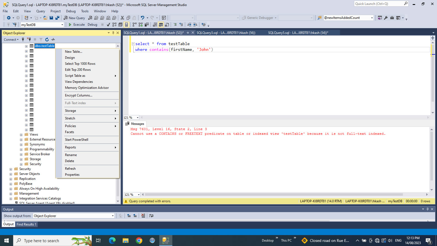The image size is (437, 246).
Task: Click the Refresh icon in Object Explorer
Action: 47,40
